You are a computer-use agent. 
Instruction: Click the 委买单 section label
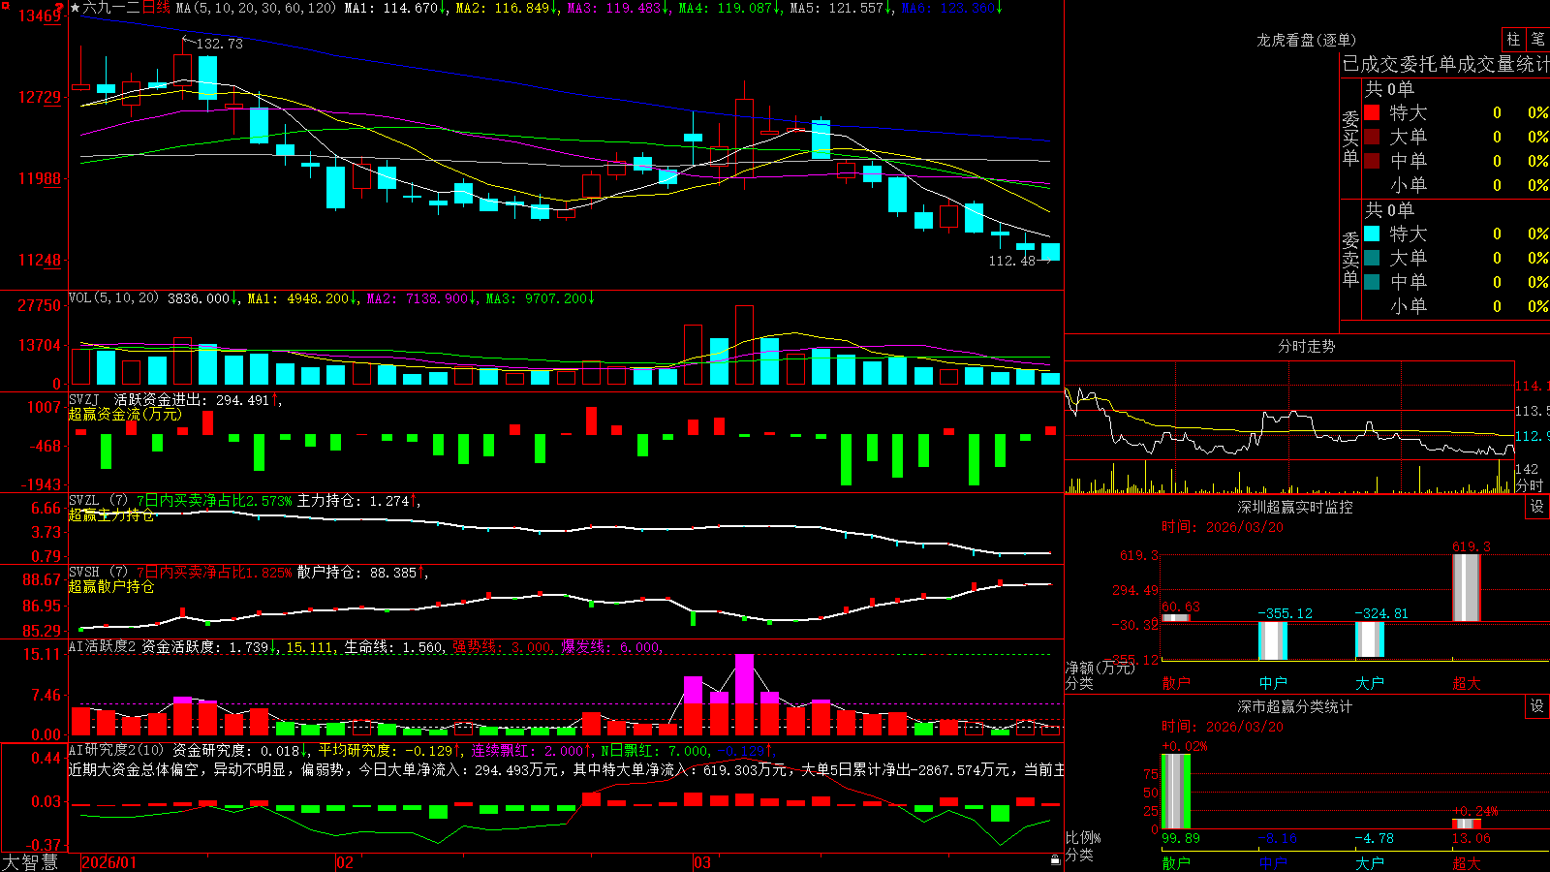(1350, 139)
